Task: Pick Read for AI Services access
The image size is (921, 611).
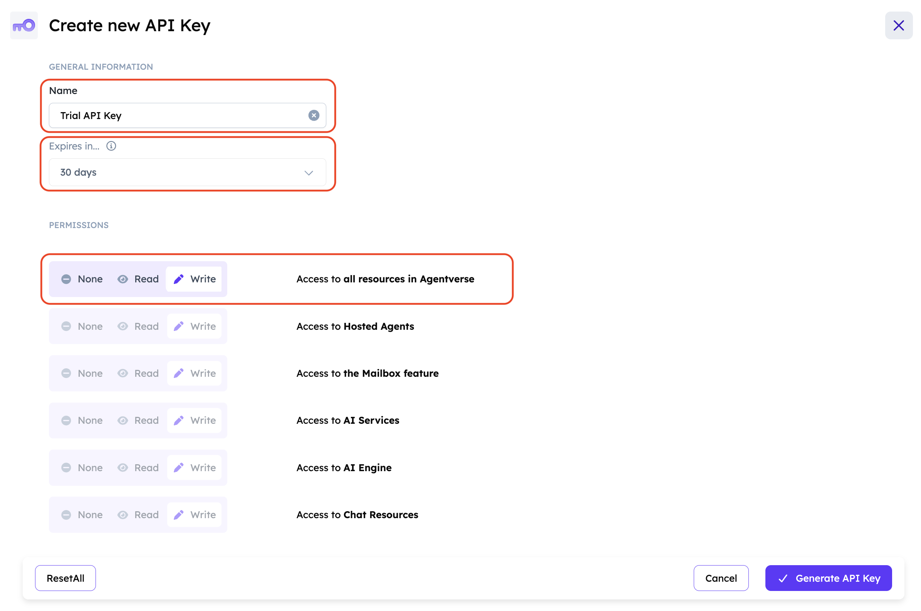Action: (x=138, y=420)
